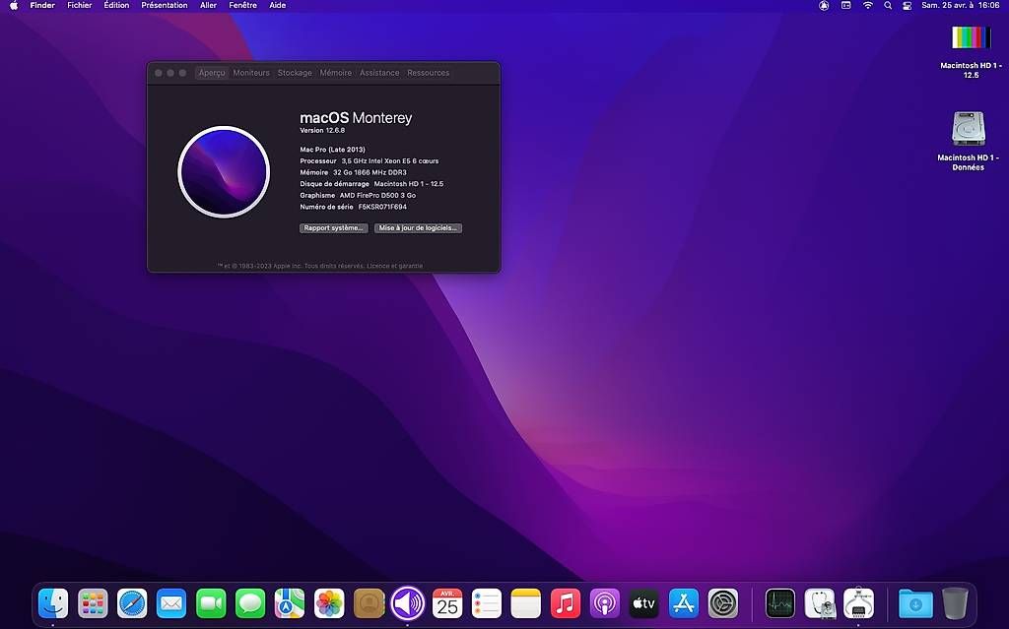The width and height of the screenshot is (1009, 629).
Task: Open Photos app in the dock
Action: point(329,604)
